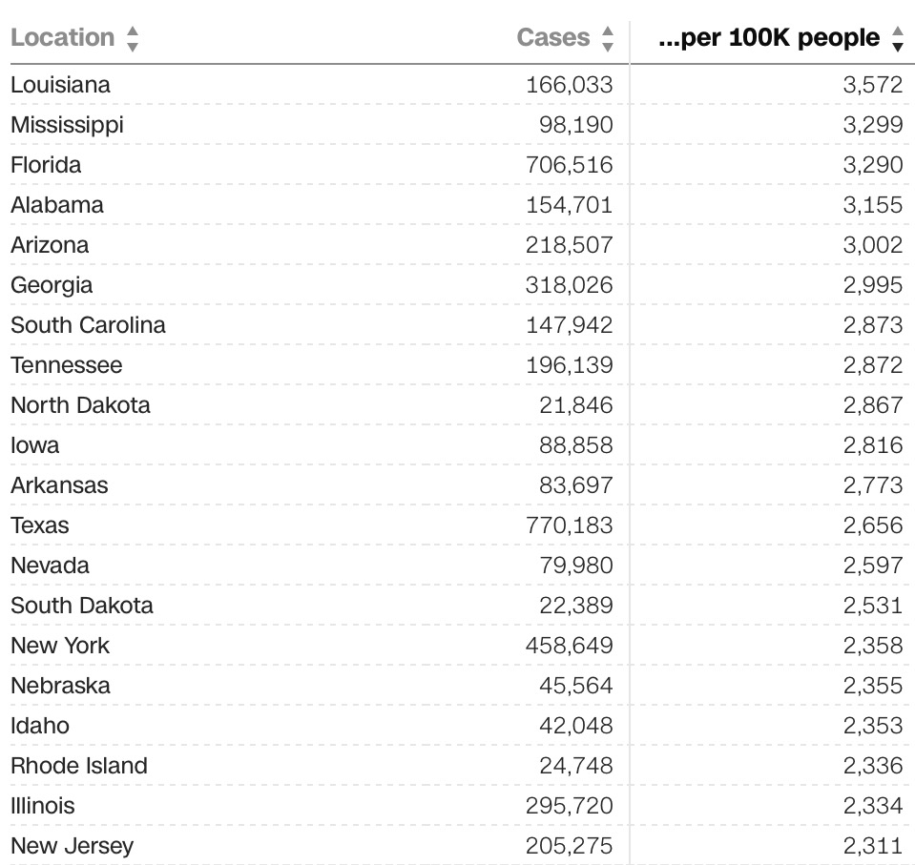
Task: Click the sort arrows beside Cases
Action: (608, 38)
